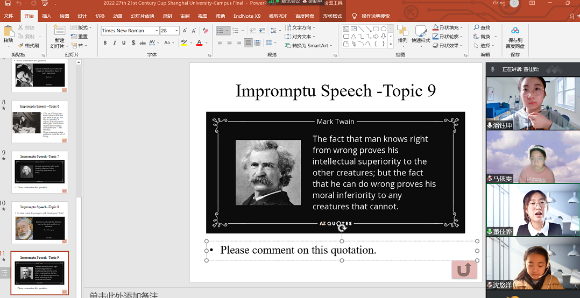This screenshot has height=298, width=580.
Task: Click the red font color swatch
Action: (199, 42)
